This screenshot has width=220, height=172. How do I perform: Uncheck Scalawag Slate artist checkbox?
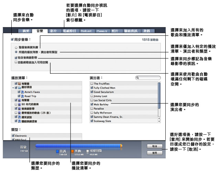[92, 121]
